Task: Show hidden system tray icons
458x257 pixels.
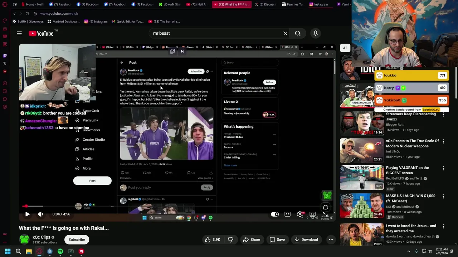Action: (x=409, y=251)
